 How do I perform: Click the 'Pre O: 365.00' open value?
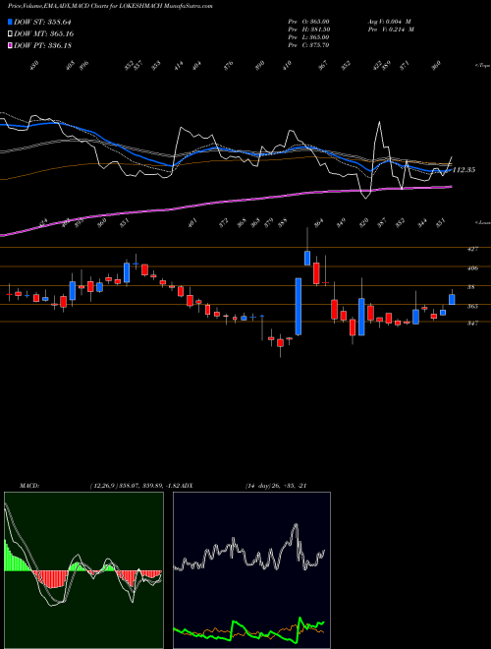(x=308, y=22)
